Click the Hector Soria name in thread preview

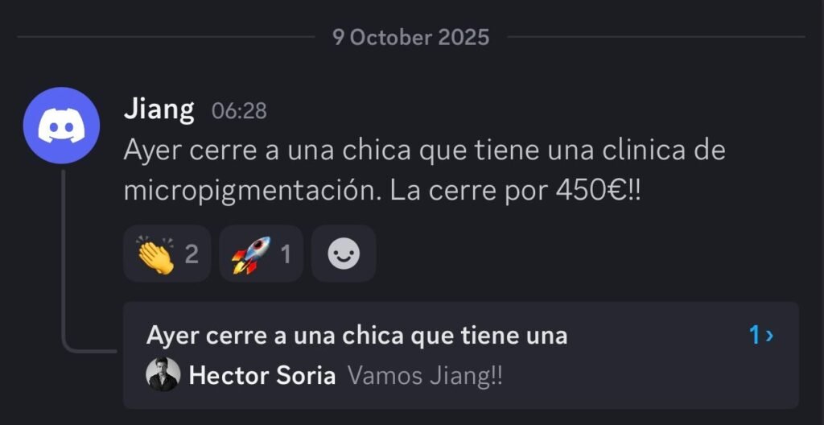[262, 376]
